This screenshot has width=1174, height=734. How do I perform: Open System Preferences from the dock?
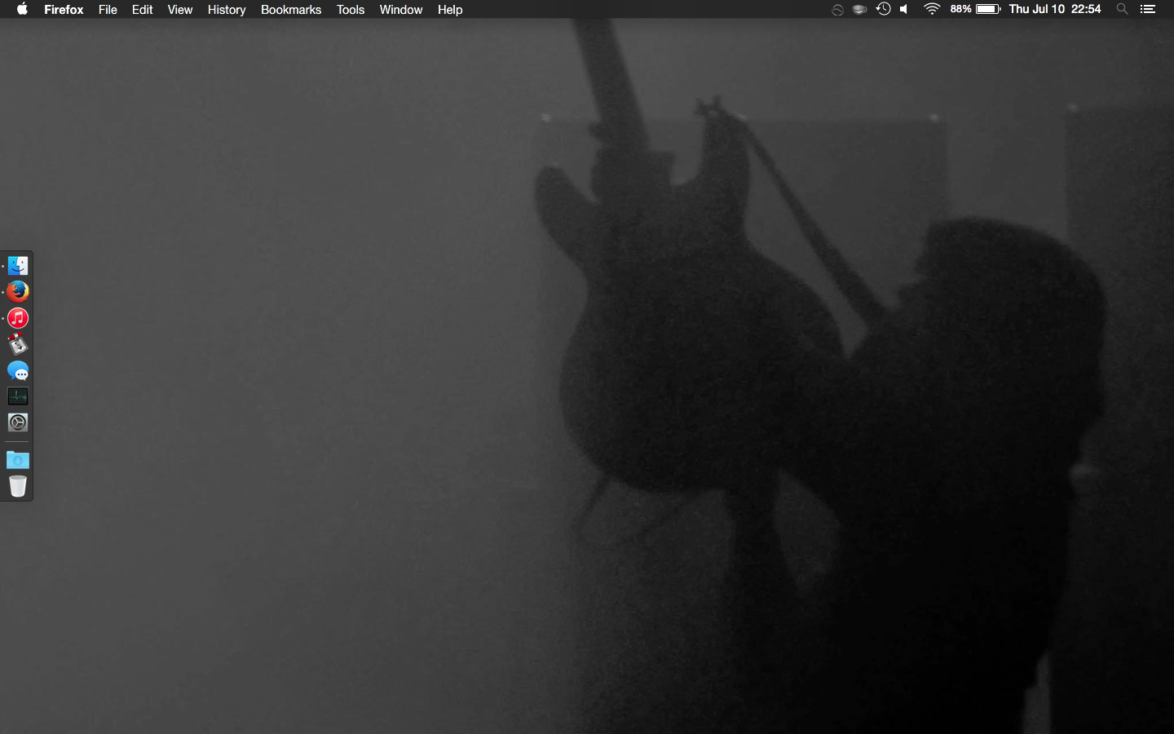[x=18, y=422]
